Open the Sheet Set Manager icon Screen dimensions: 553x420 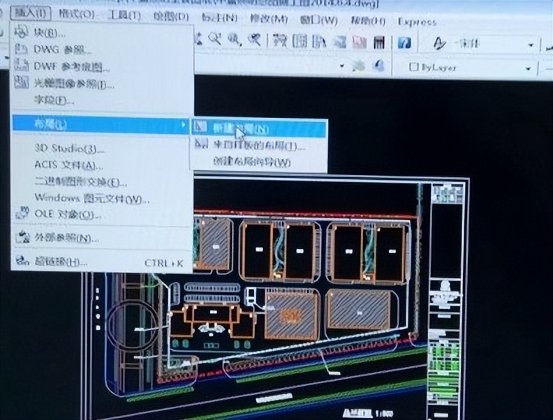click(x=339, y=43)
